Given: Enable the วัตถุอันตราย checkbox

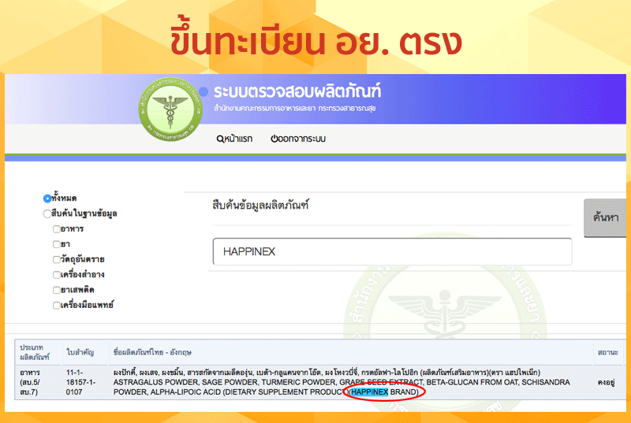Looking at the screenshot, I should 57,259.
